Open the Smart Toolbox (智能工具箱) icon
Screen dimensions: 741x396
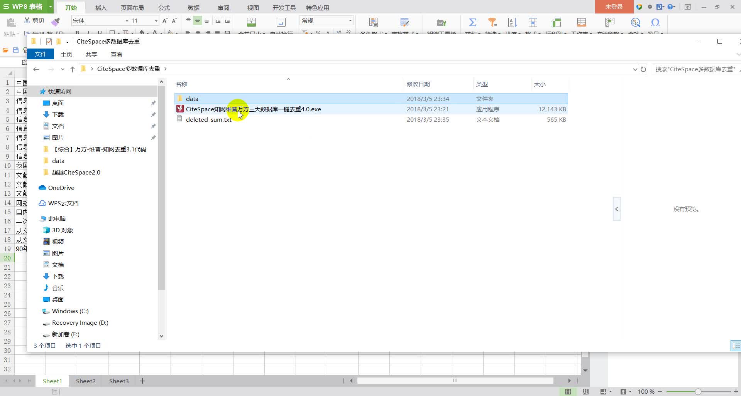point(441,22)
